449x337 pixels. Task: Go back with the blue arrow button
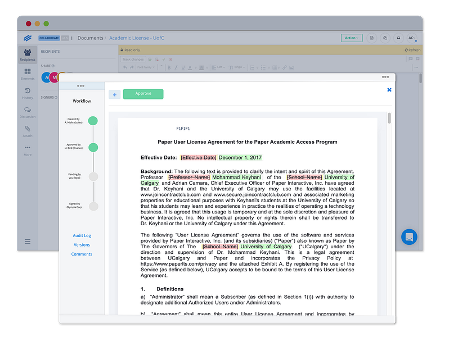click(115, 94)
